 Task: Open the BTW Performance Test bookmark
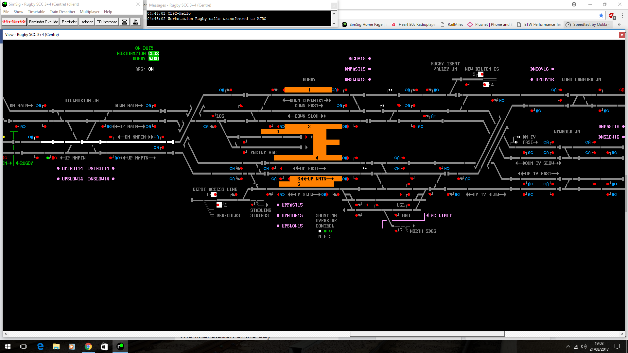pos(539,25)
